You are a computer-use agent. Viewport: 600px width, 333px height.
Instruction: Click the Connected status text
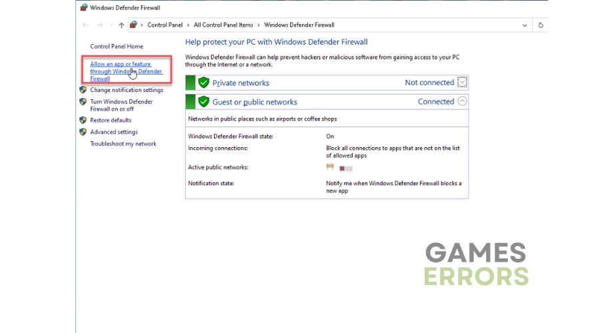436,102
